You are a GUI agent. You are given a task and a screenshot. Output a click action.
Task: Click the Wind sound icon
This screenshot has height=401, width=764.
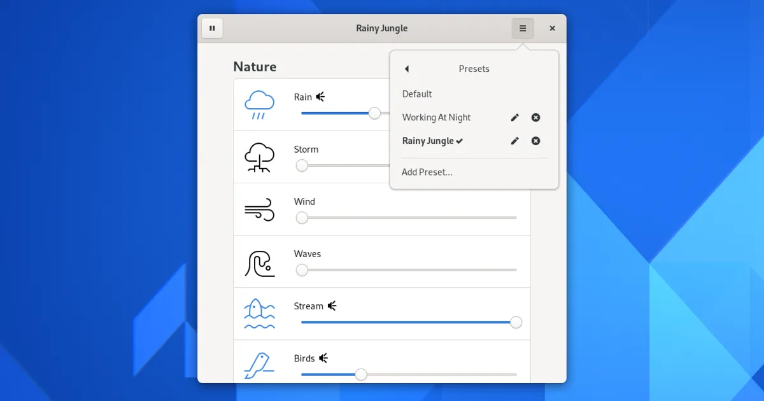click(x=259, y=209)
